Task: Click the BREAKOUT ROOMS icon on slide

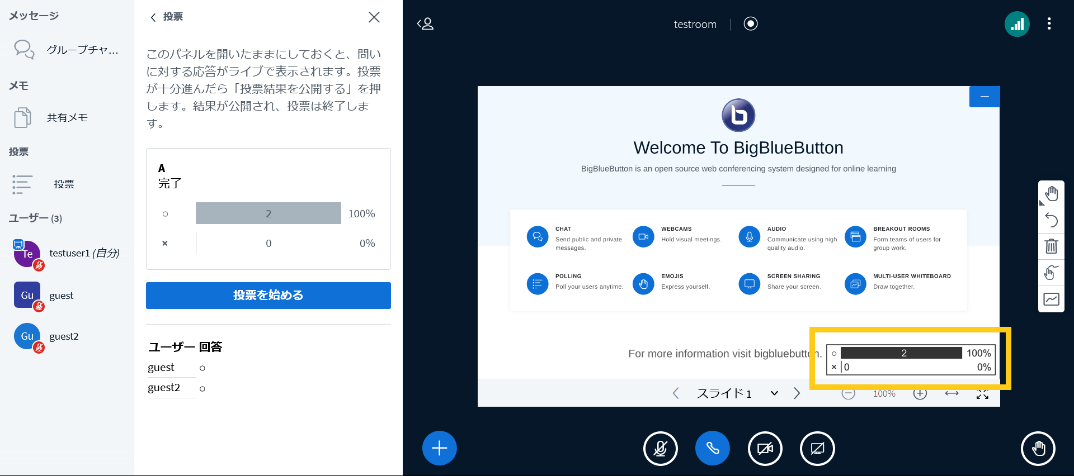Action: (x=855, y=236)
